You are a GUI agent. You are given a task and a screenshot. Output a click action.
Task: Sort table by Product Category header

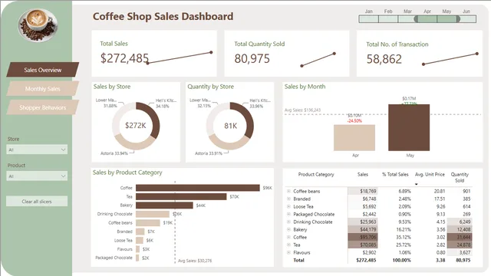316,174
